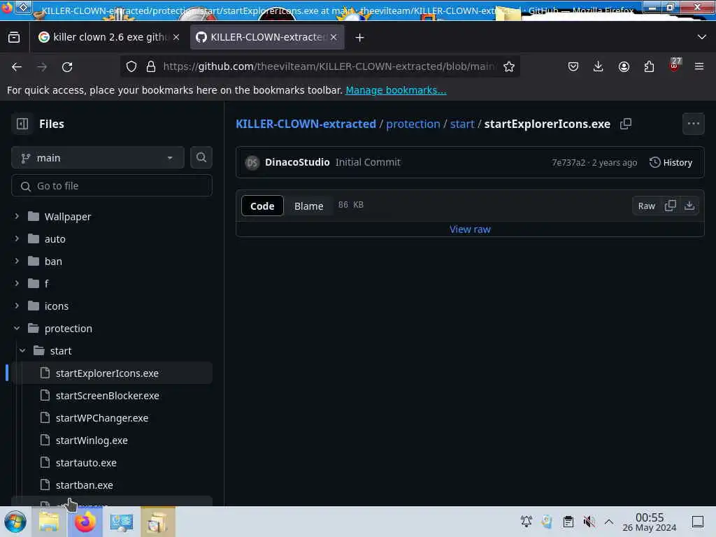List all tabs with the chevron
Viewport: 716px width, 537px height.
click(702, 37)
